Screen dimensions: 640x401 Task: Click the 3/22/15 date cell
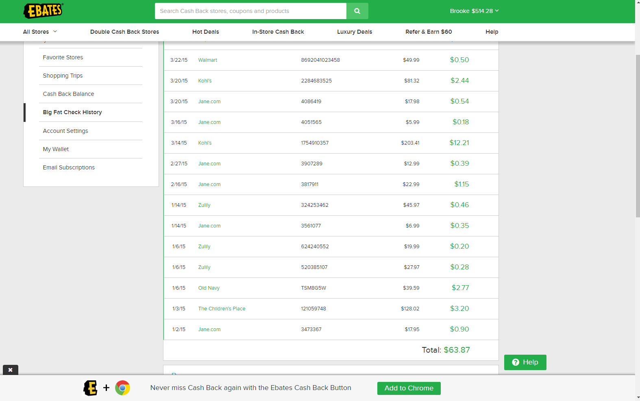click(x=179, y=60)
